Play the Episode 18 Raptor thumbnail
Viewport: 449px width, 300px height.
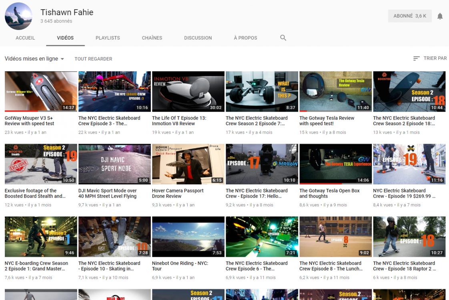tap(409, 237)
